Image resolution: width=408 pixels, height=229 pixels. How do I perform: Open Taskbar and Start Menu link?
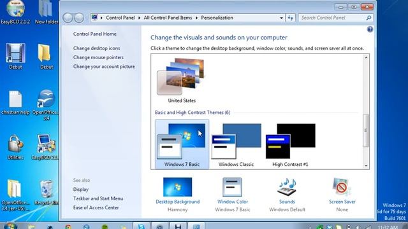point(98,198)
